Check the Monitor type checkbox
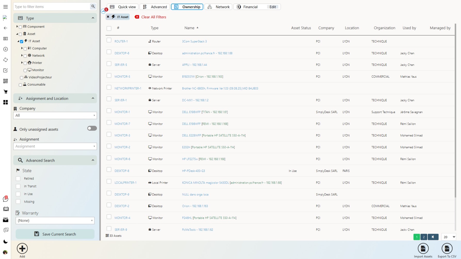 tap(25, 70)
